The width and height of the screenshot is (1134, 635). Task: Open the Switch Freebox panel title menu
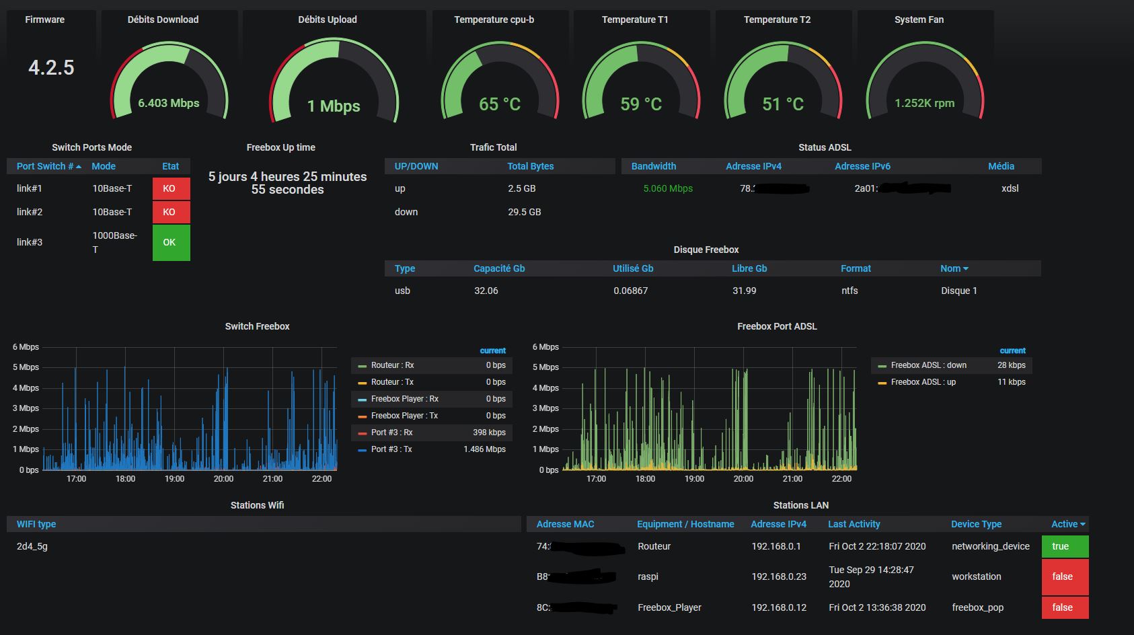click(x=257, y=326)
